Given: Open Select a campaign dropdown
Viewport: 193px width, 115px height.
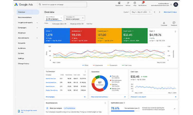Looking at the screenshot, I should click(x=74, y=18).
